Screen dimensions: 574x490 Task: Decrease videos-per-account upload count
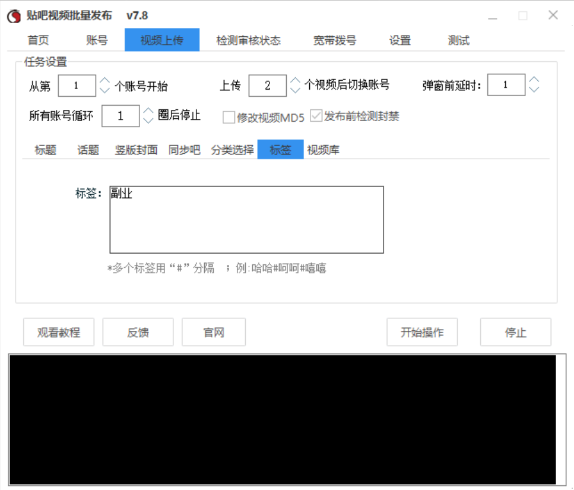coord(295,90)
